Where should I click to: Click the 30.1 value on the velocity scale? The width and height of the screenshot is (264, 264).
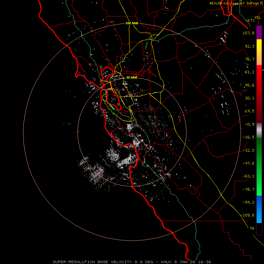click(x=250, y=98)
